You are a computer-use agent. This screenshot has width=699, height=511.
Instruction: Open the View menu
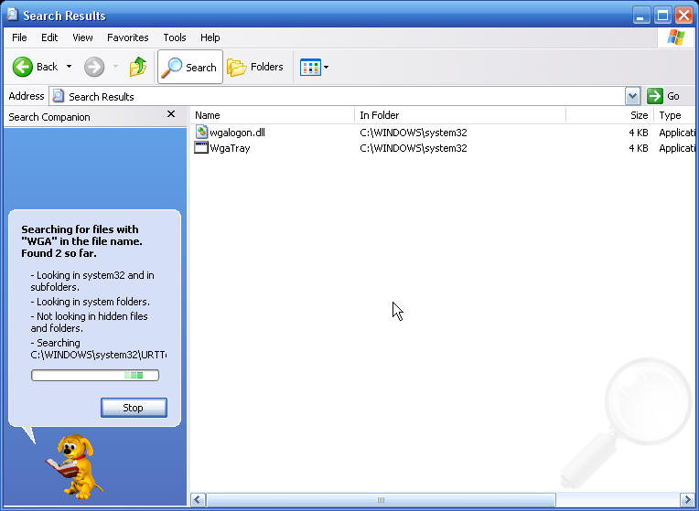pyautogui.click(x=82, y=37)
